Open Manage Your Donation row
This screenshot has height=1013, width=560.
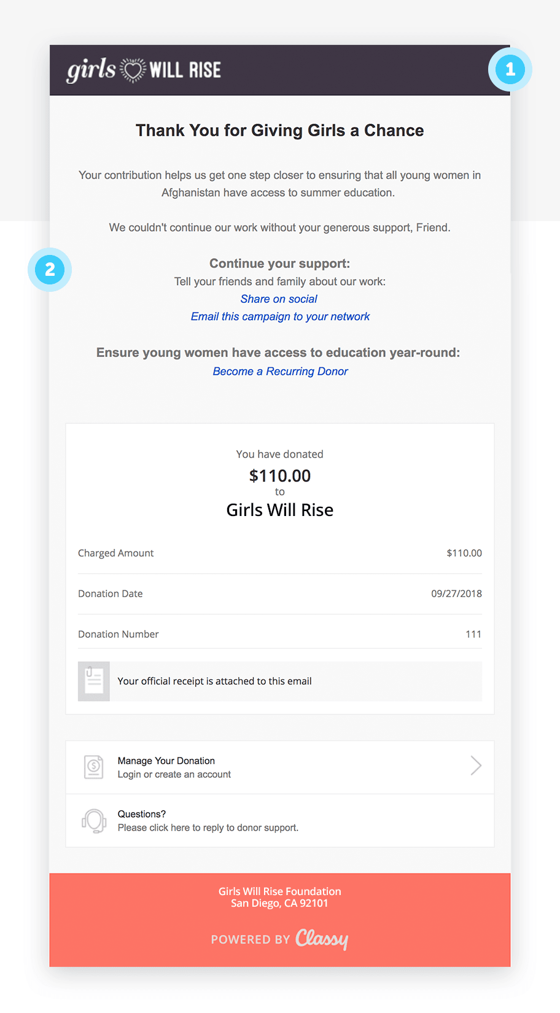tap(280, 767)
